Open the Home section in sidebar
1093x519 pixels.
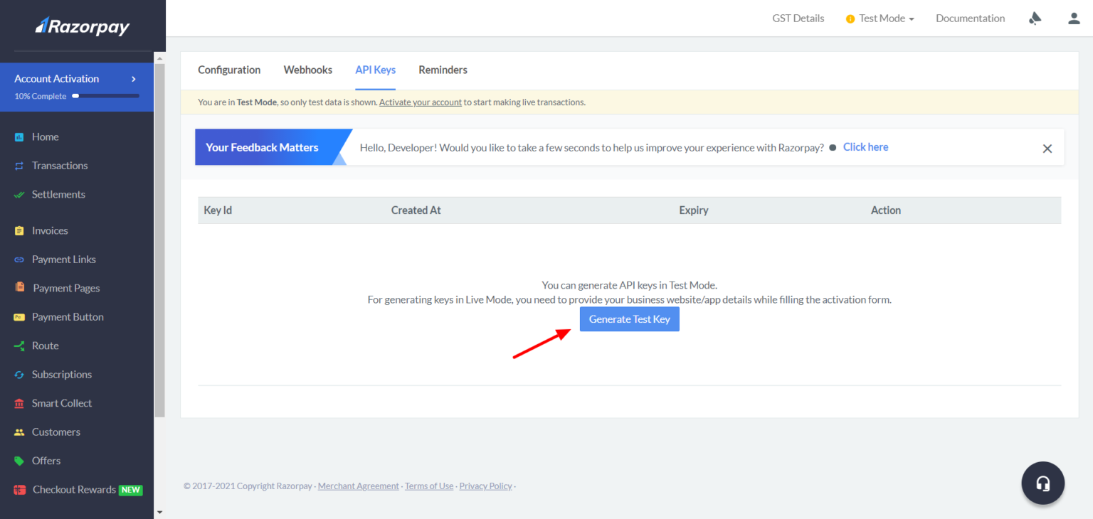pos(45,137)
